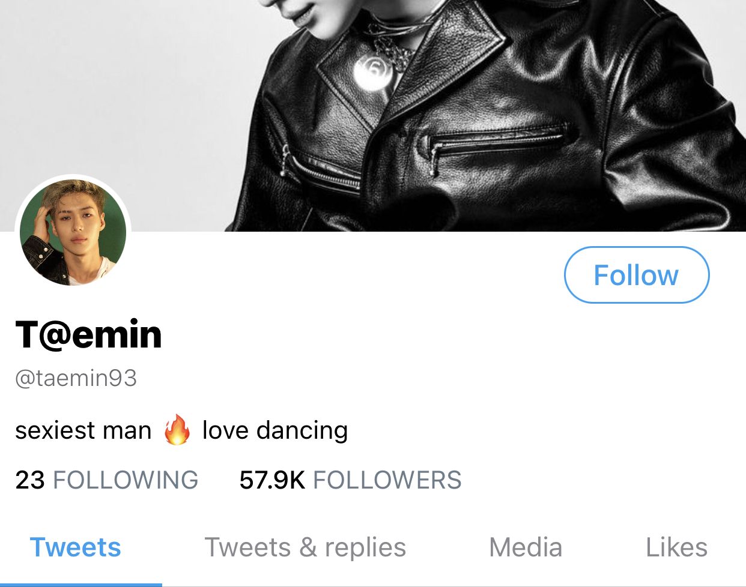Click the T@emin display name

click(89, 334)
